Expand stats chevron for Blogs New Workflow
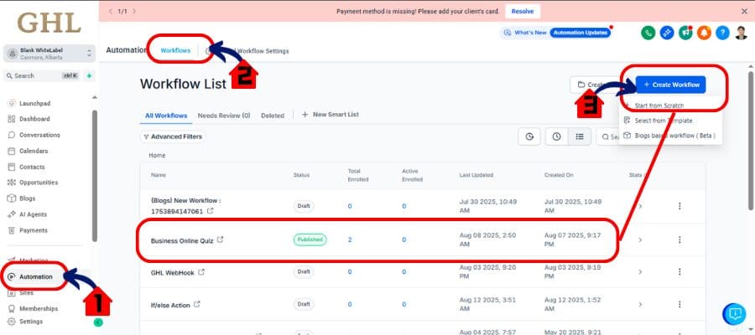 (640, 206)
